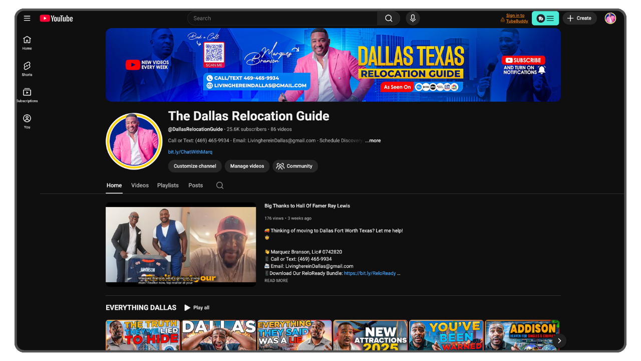
Task: Activate voice search microphone
Action: pos(413,19)
